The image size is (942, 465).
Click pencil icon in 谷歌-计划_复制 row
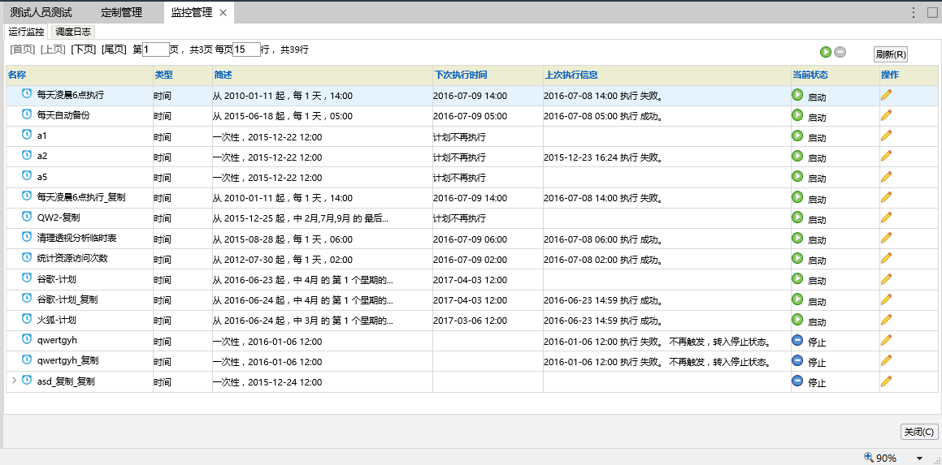tap(886, 299)
